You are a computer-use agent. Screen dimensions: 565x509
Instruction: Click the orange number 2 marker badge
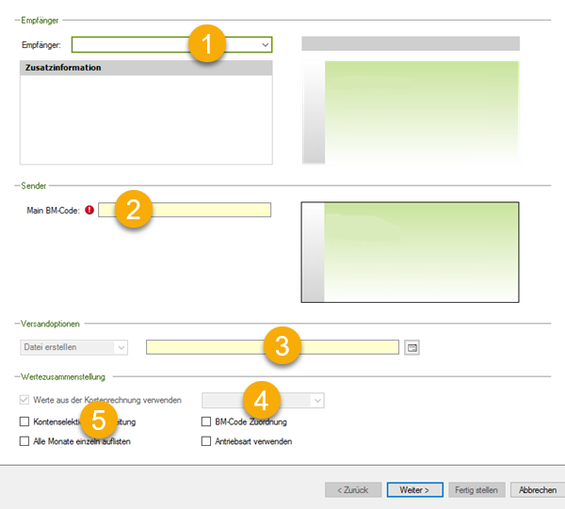click(133, 209)
